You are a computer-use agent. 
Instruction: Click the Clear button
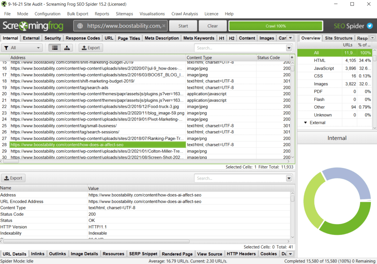pyautogui.click(x=212, y=26)
